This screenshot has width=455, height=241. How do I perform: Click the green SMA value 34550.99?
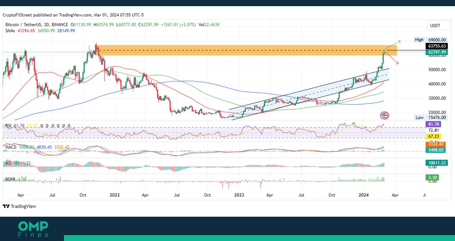click(x=46, y=30)
